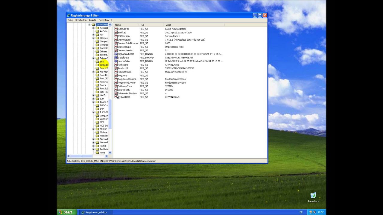383x215 pixels.
Task: Click the DE language indicator in taskbar
Action: [x=301, y=212]
